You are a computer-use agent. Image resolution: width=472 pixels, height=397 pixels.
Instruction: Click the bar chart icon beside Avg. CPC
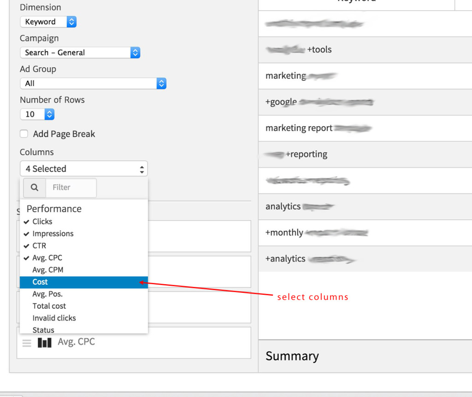[44, 342]
